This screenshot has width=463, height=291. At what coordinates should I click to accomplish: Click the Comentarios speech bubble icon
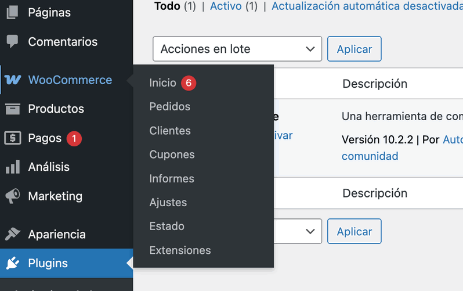(x=12, y=41)
